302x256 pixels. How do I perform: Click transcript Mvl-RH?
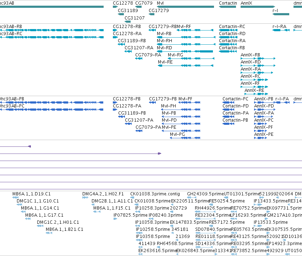tap(186, 44)
